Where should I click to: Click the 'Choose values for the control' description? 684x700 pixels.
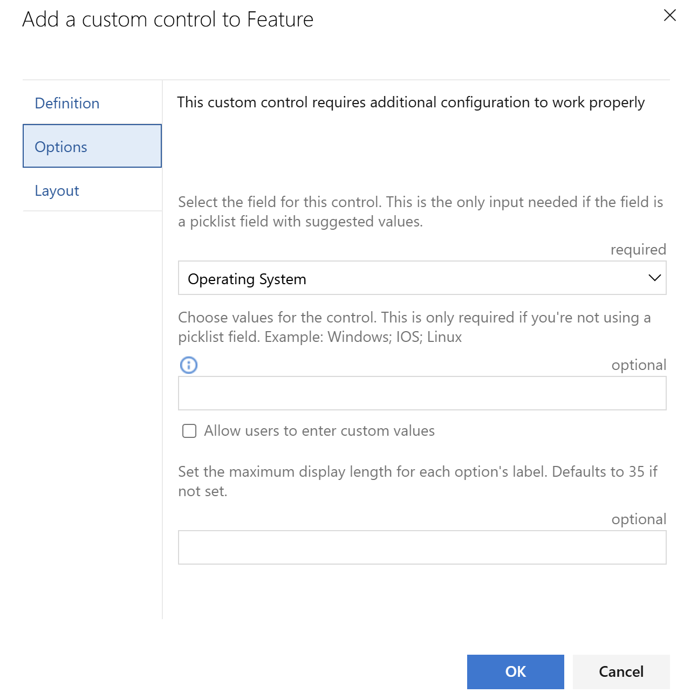point(414,327)
